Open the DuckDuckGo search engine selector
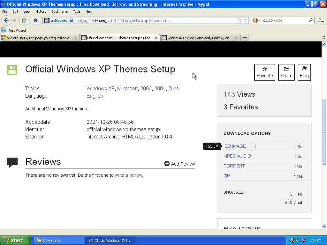 pyautogui.click(x=256, y=20)
